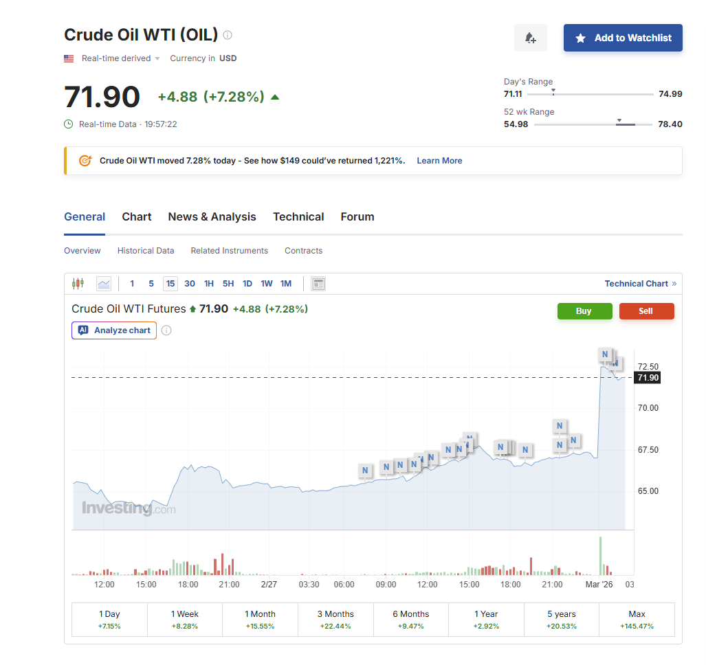This screenshot has height=665, width=706.
Task: Set chart interval to 1M
Action: click(286, 284)
